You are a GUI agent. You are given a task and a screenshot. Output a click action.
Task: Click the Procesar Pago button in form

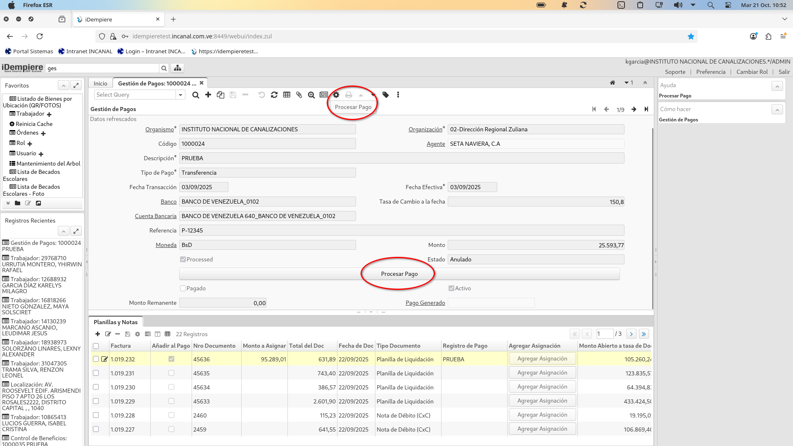pyautogui.click(x=399, y=274)
